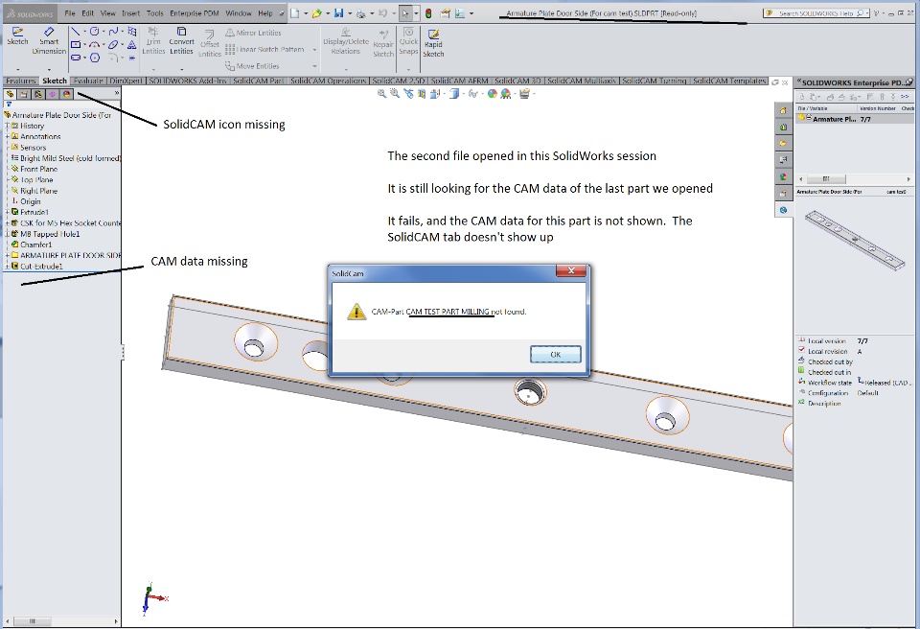Click the Rebuild traffic light icon
Viewport: 920px width, 629px height.
coord(429,12)
